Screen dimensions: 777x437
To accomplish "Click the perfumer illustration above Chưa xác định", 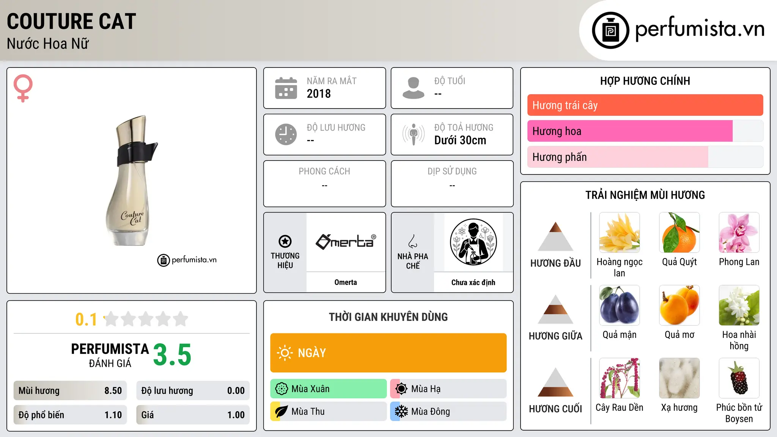I will tap(473, 242).
